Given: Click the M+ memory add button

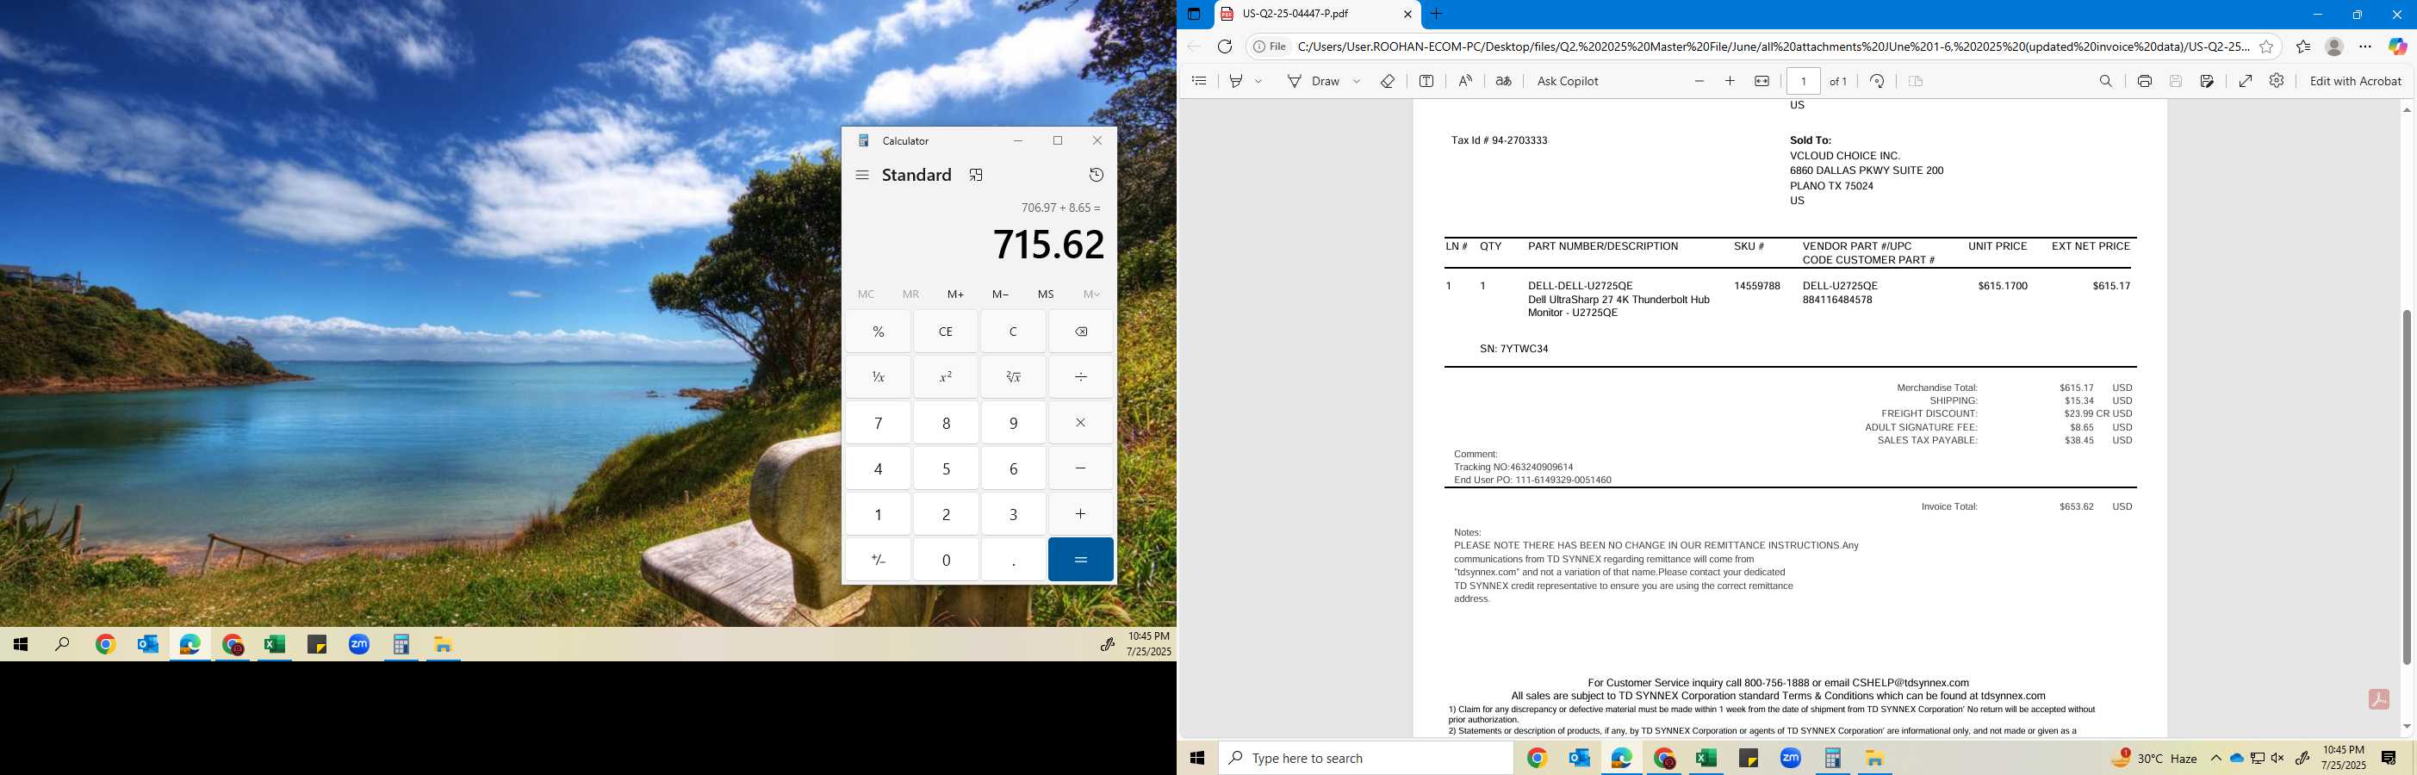Looking at the screenshot, I should click(x=955, y=294).
